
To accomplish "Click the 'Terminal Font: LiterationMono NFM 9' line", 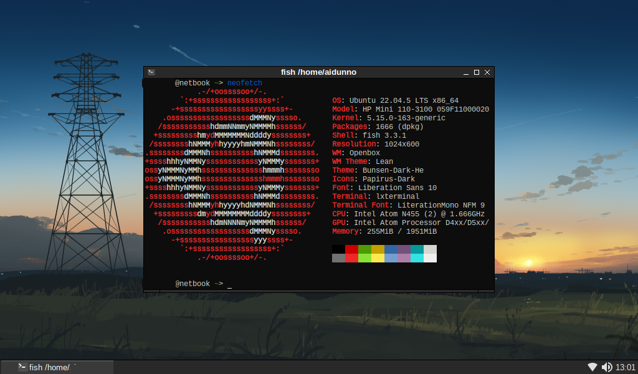I will tap(408, 205).
